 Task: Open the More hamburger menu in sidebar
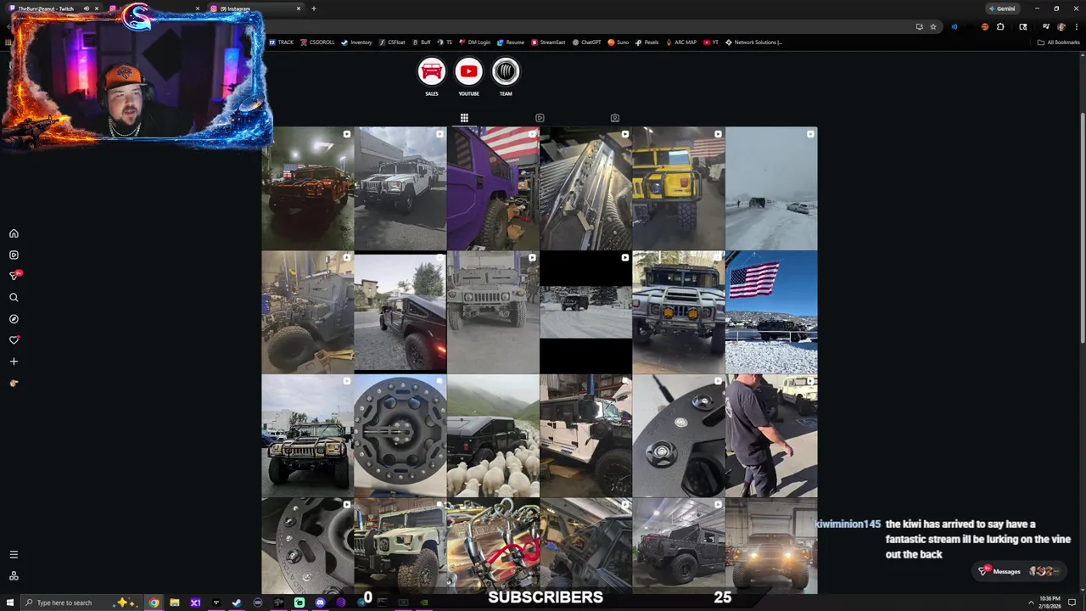[x=14, y=554]
